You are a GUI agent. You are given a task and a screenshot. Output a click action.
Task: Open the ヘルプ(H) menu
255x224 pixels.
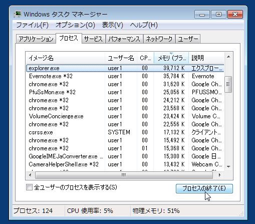pos(144,25)
